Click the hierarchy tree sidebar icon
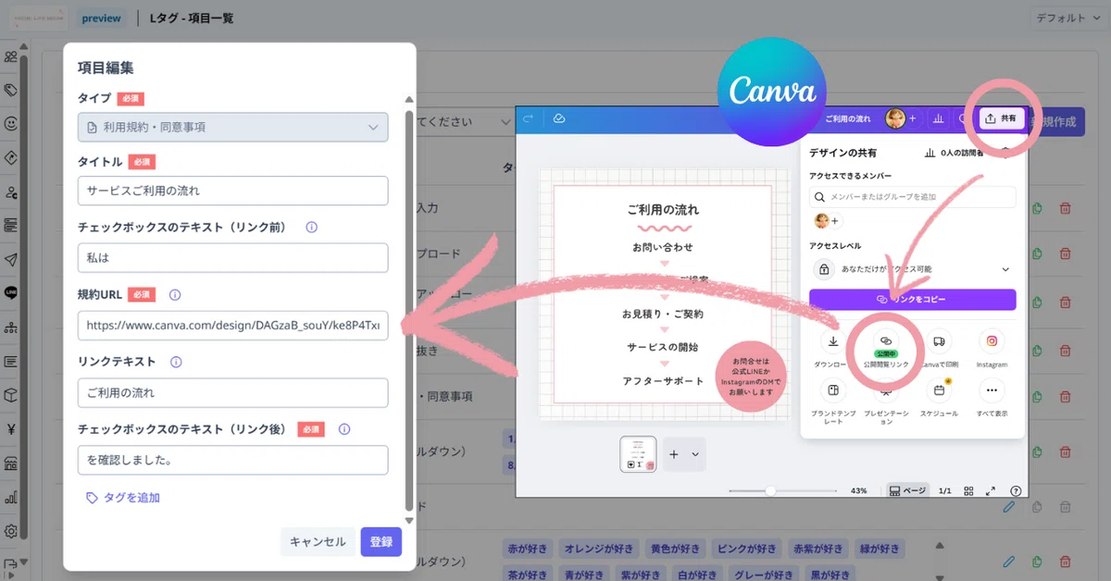This screenshot has width=1111, height=581. [11, 327]
